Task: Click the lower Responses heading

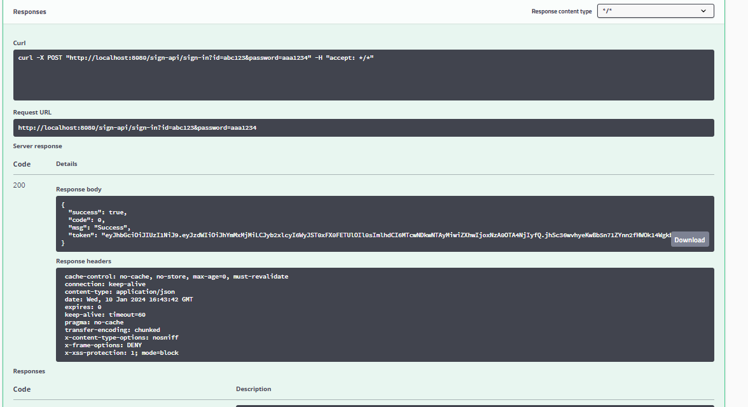Action: (29, 371)
